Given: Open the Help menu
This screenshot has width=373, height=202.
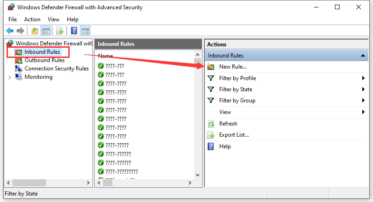Looking at the screenshot, I should pos(72,19).
